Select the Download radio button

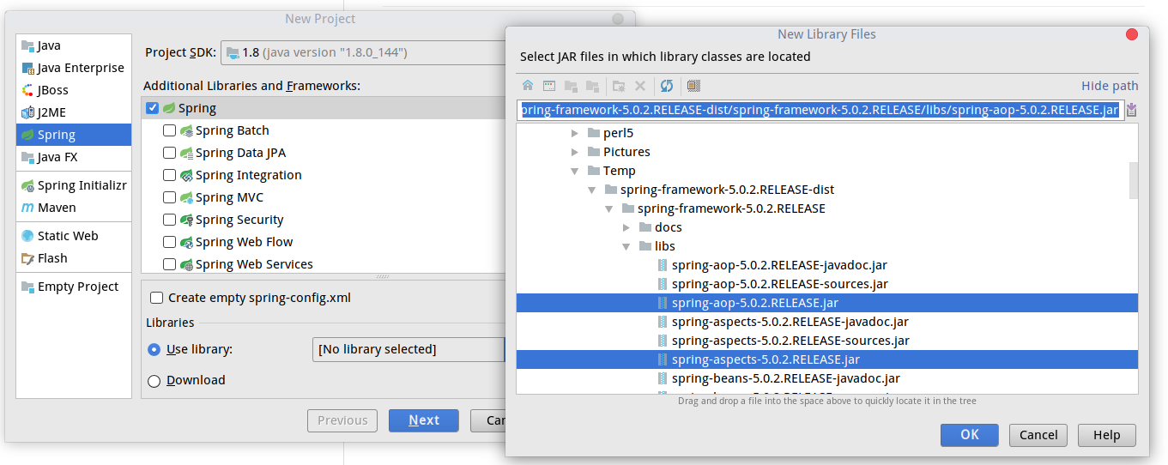(x=154, y=381)
